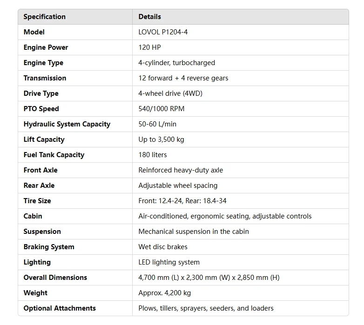Click the "540/1000 RPM" value
Screen dimensions: 364x325
161,109
